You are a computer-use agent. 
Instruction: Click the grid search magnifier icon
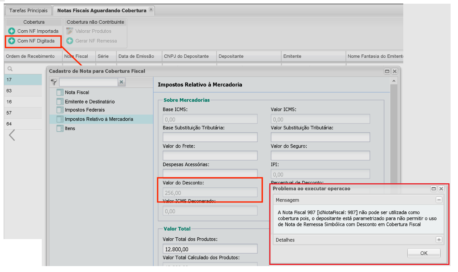coord(10,69)
